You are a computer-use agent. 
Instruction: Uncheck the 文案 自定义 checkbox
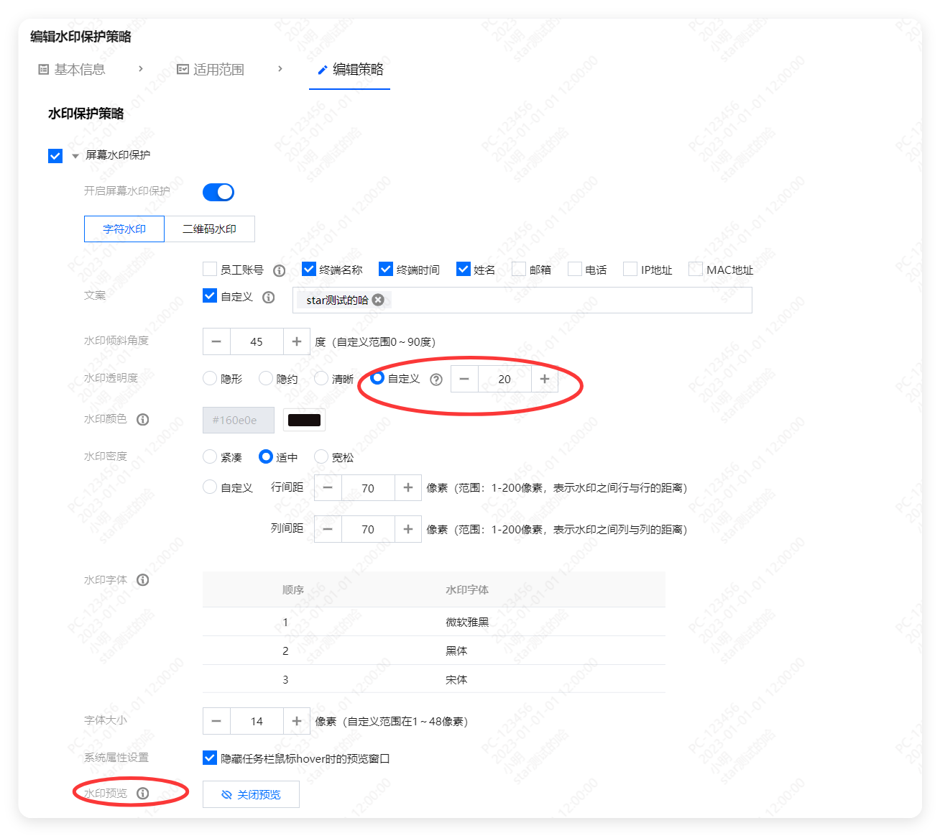(210, 295)
